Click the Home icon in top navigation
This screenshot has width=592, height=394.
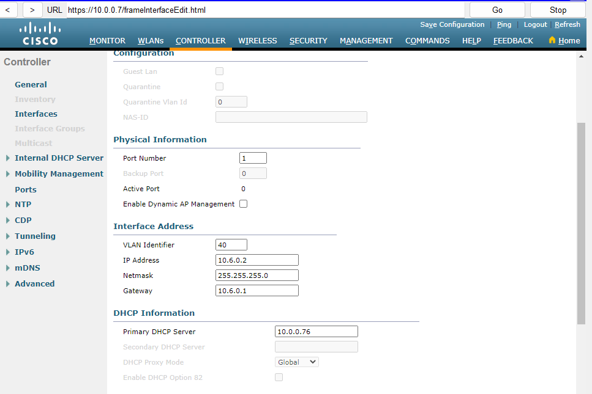tap(552, 41)
